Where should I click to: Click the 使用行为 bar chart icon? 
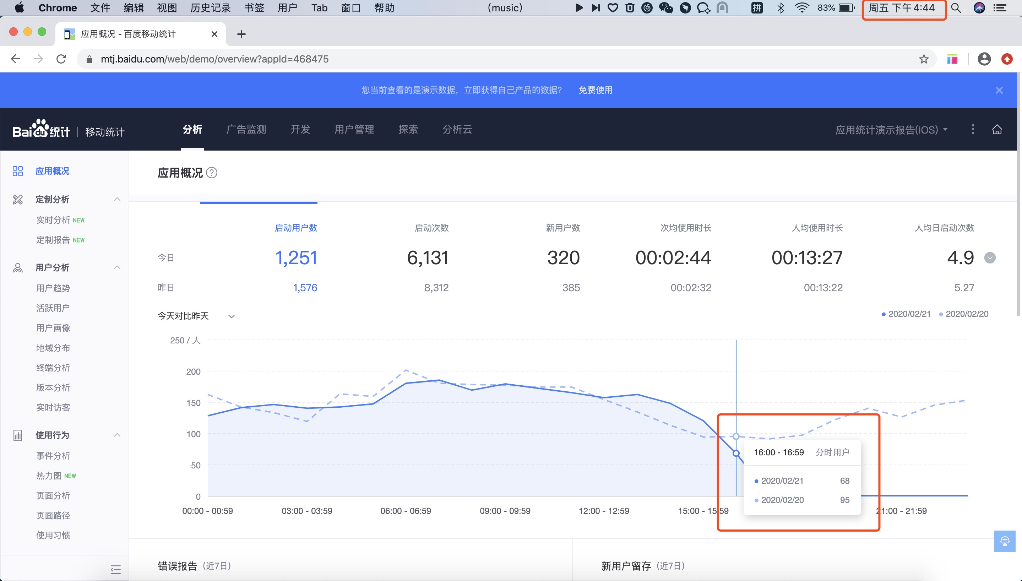[17, 435]
